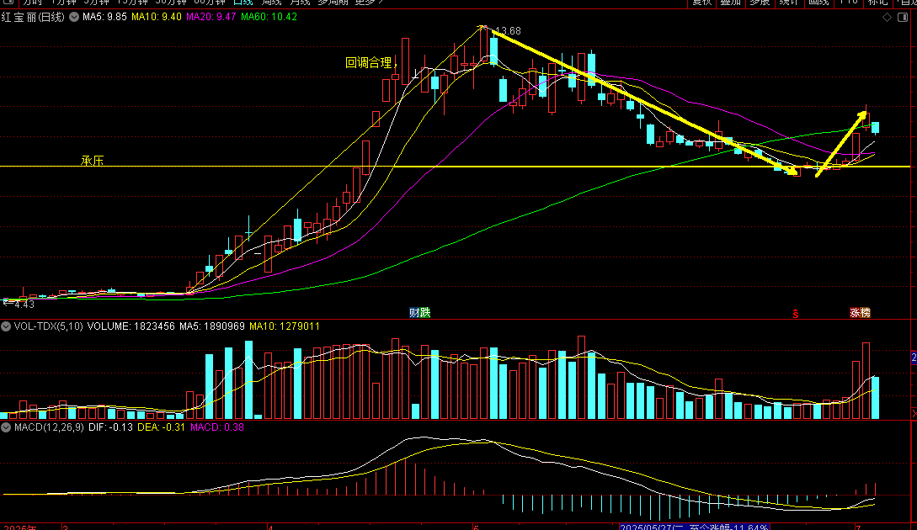Screen dimensions: 917x530
Task: Click the DEA: -0.31 readout
Action: click(162, 427)
